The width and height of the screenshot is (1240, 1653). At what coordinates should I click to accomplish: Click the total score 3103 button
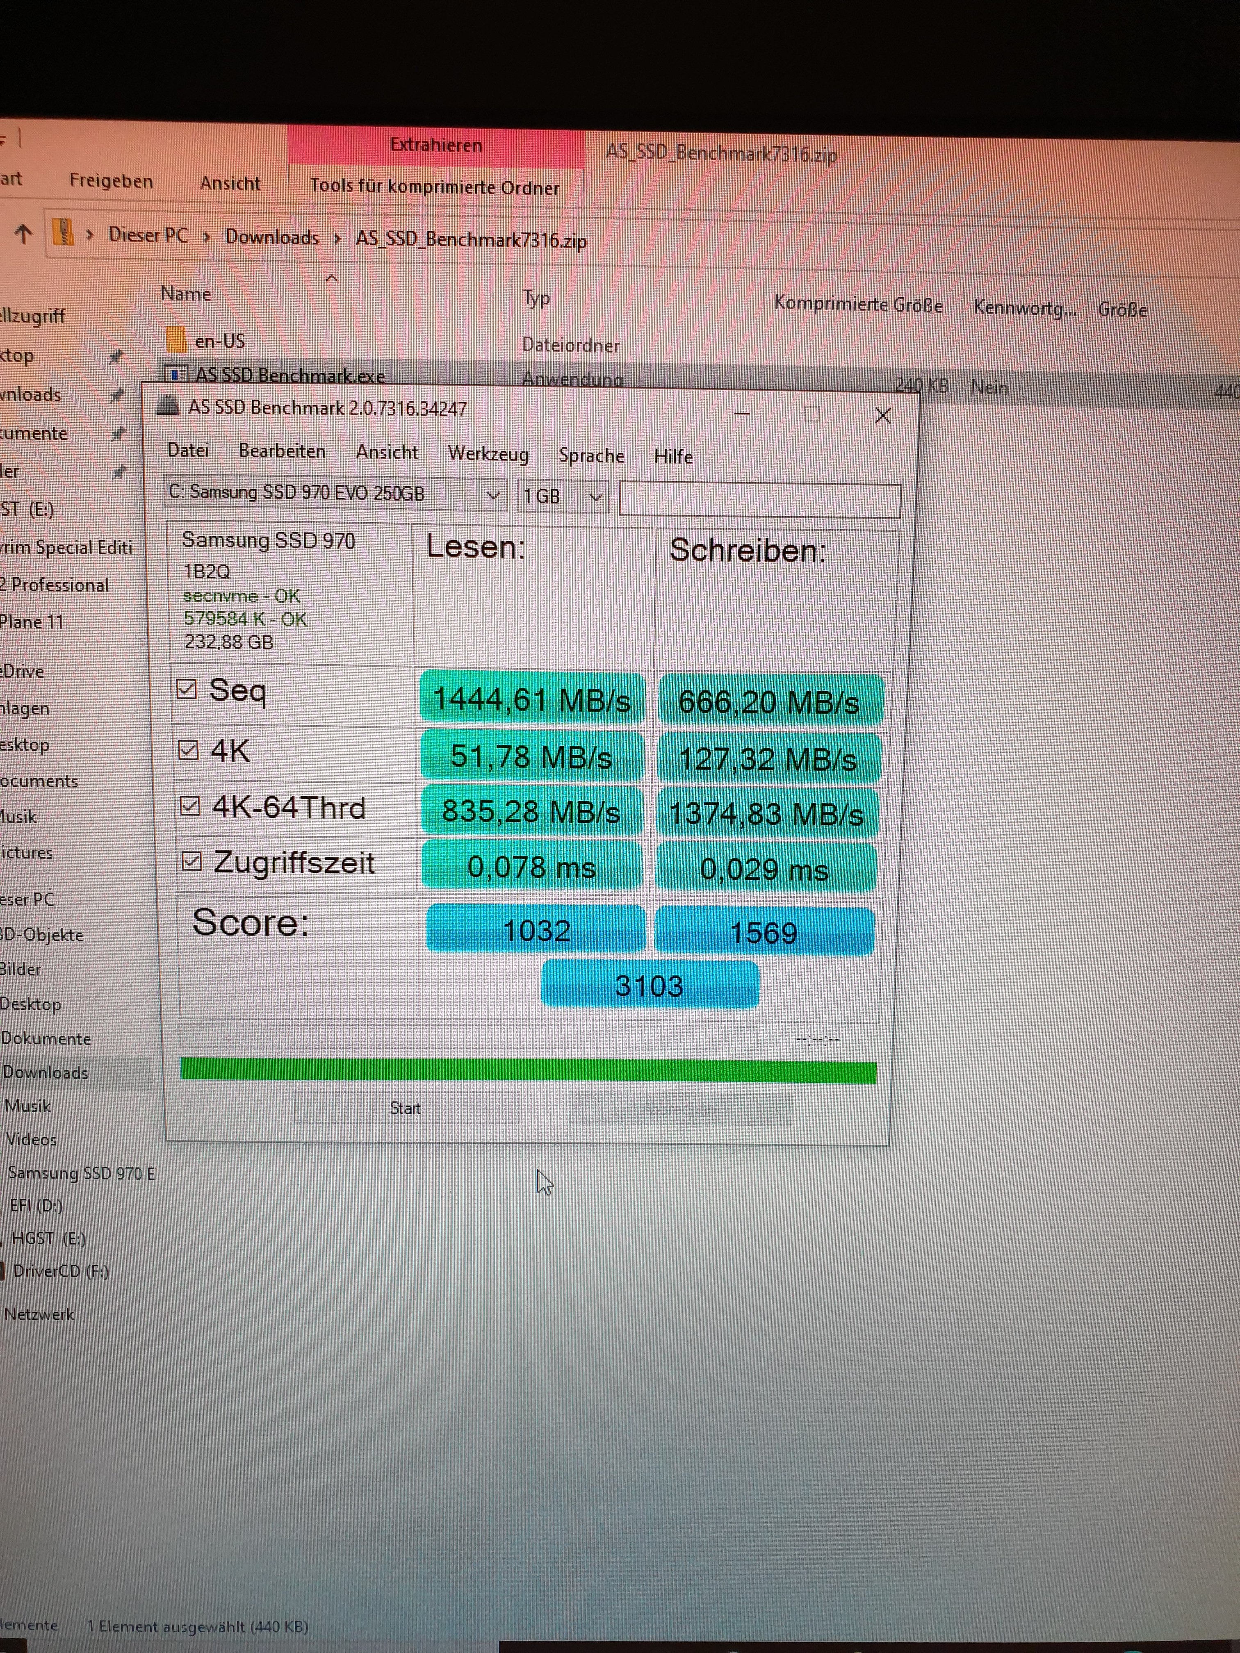tap(649, 985)
